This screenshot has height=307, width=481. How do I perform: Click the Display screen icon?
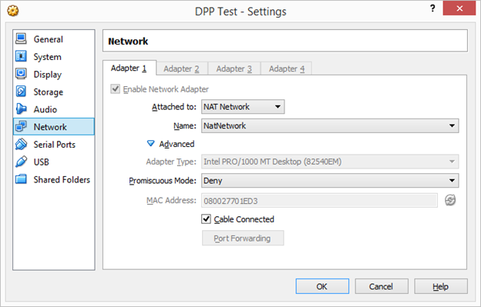21,74
